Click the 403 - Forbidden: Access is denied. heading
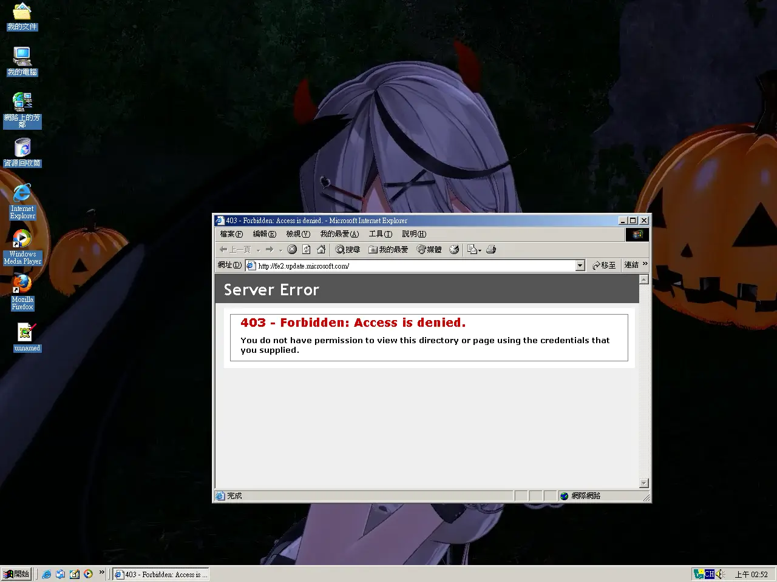This screenshot has height=582, width=777. 353,323
